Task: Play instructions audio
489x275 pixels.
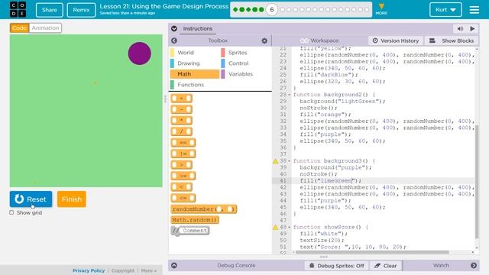Action: 472,29
